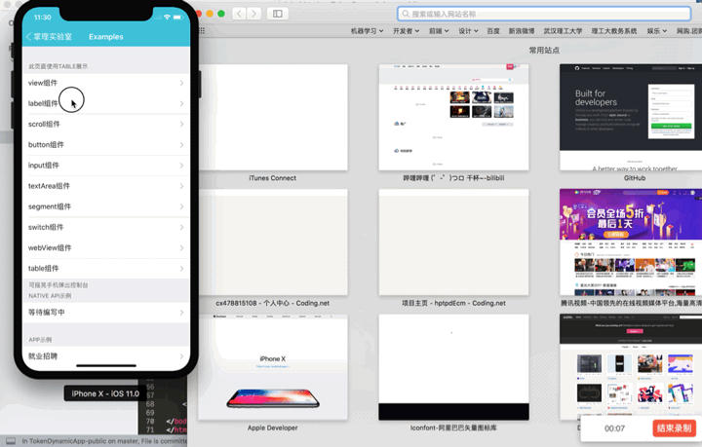The height and width of the screenshot is (447, 702).
Task: Open the Iconfont 阿里巴巴矢量图标库 thumbnail
Action: 453,367
